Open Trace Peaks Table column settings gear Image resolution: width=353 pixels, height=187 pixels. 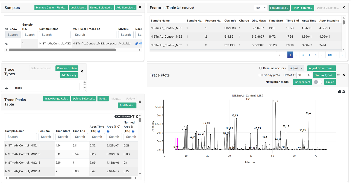[137, 117]
